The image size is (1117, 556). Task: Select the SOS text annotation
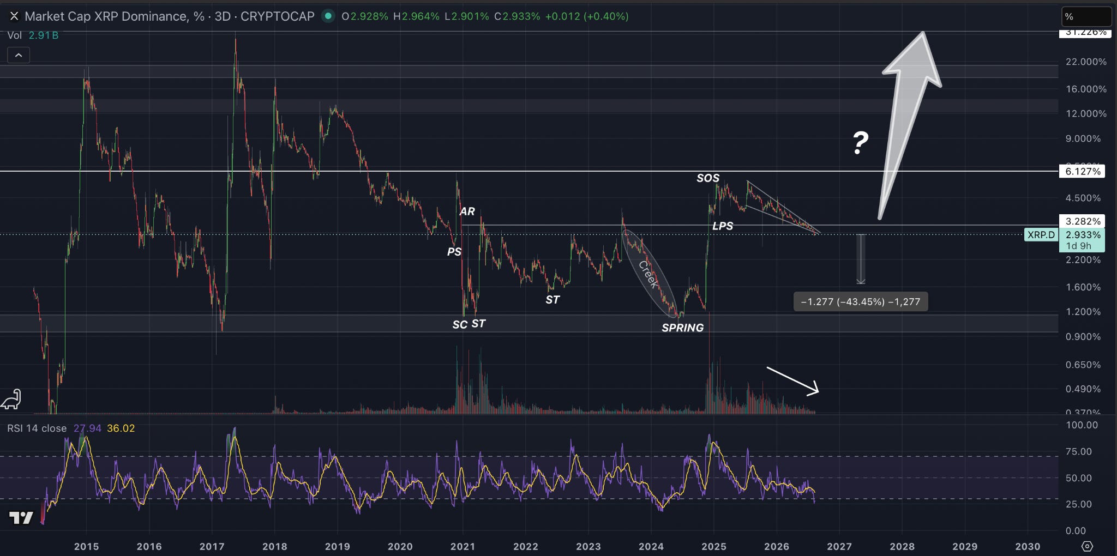708,178
